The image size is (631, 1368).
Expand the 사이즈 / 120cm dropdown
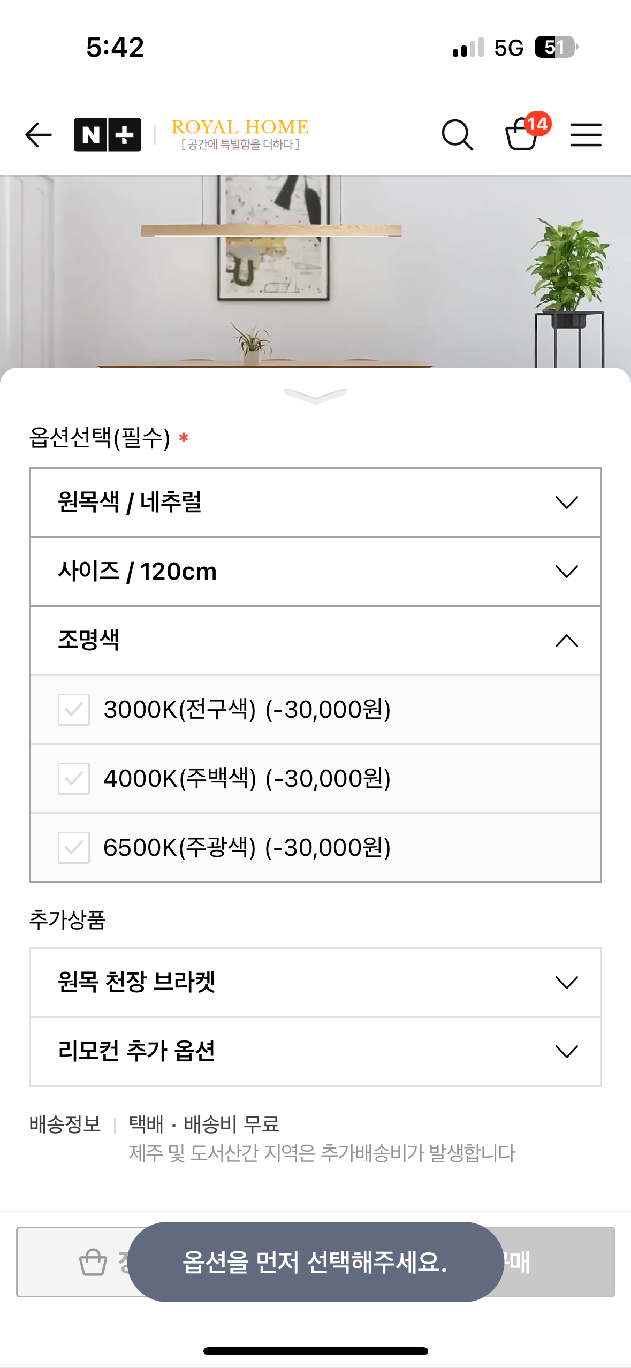click(x=315, y=572)
